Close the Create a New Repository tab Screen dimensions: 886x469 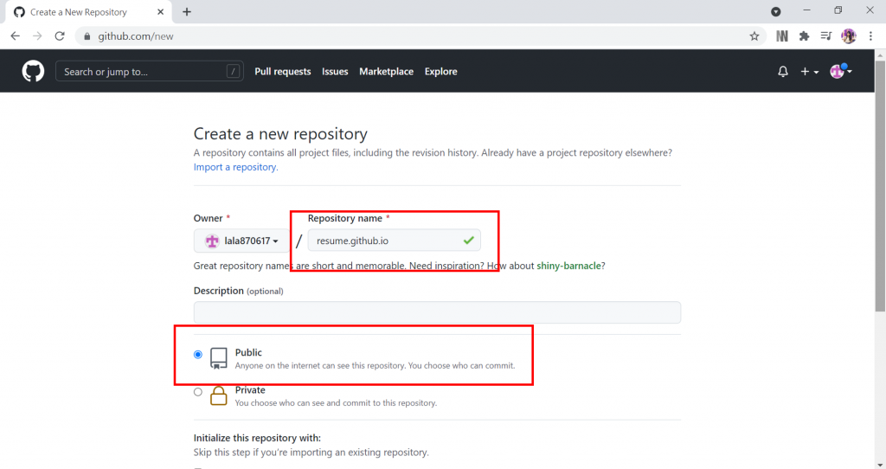tap(160, 12)
